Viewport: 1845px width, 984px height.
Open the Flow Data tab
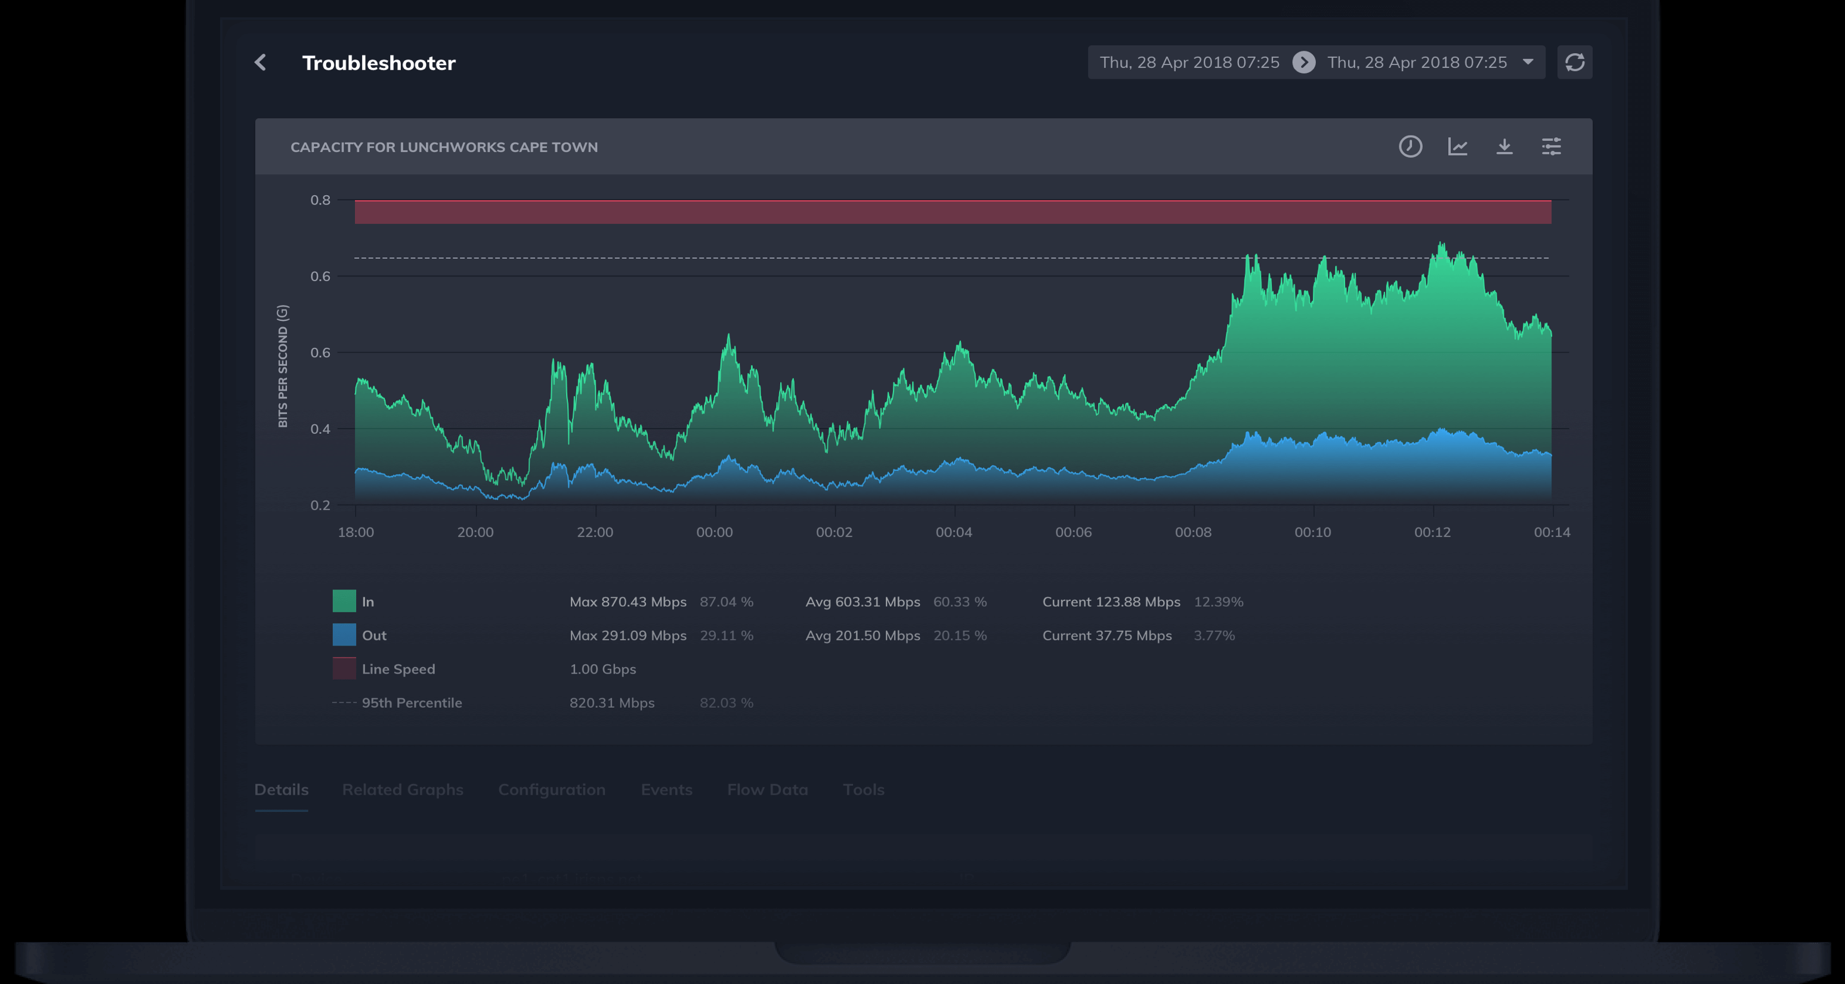tap(767, 789)
